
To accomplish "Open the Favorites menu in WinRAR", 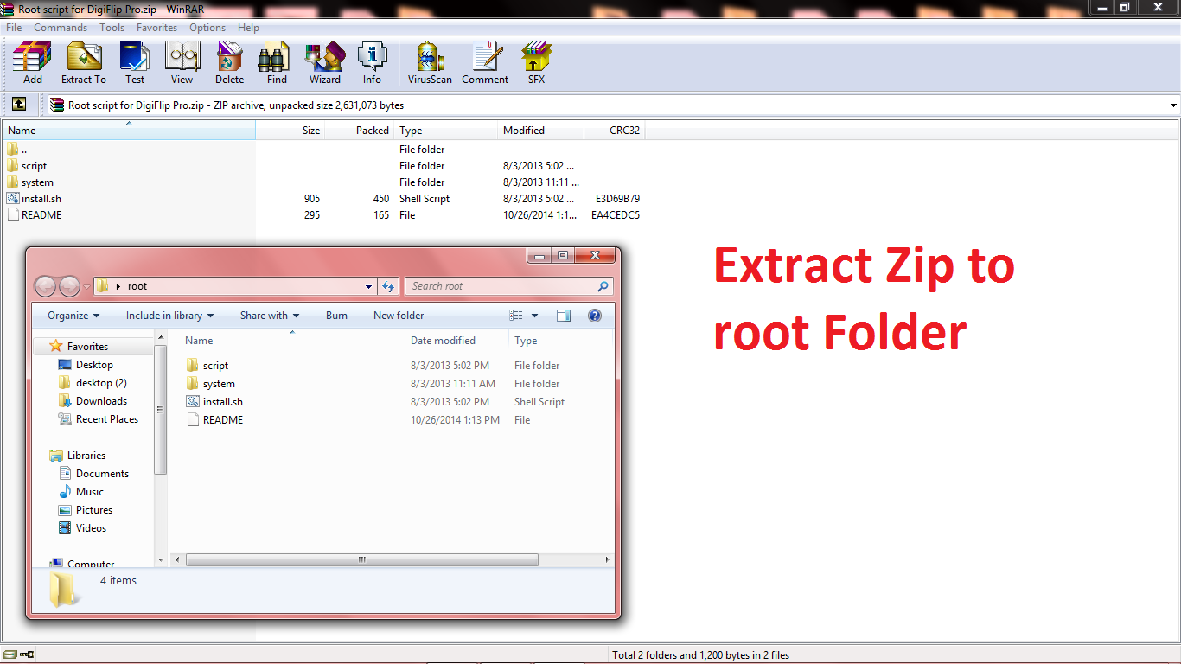I will click(x=156, y=28).
